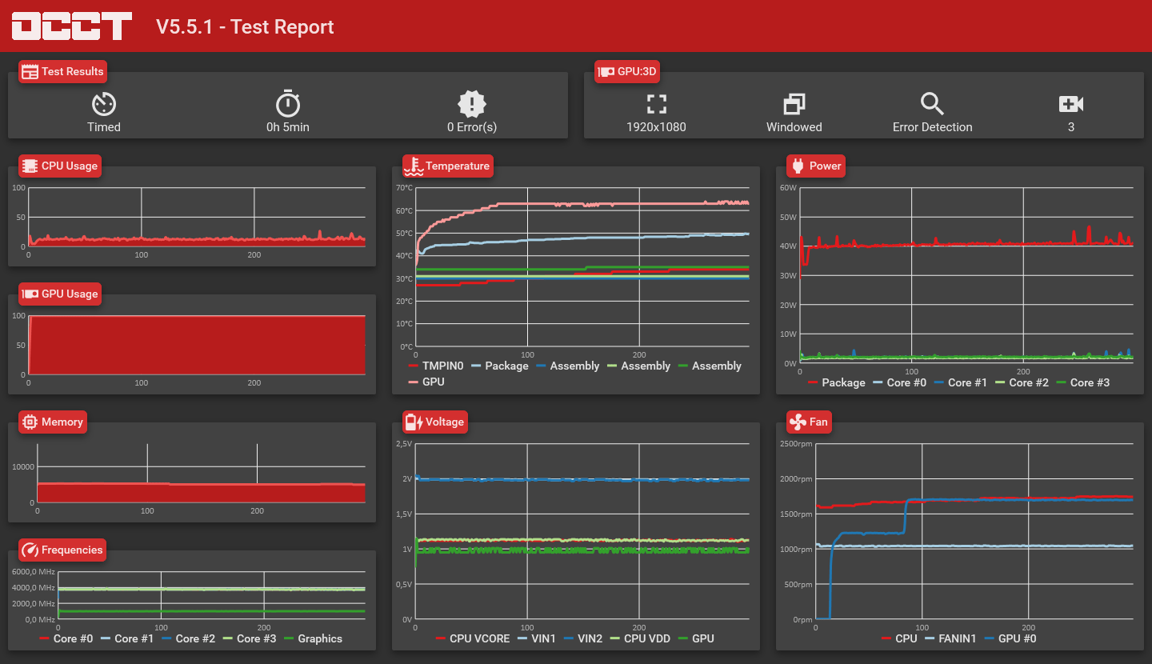Toggle CPU VCORE series in Voltage legend
The height and width of the screenshot is (664, 1152).
pos(473,638)
